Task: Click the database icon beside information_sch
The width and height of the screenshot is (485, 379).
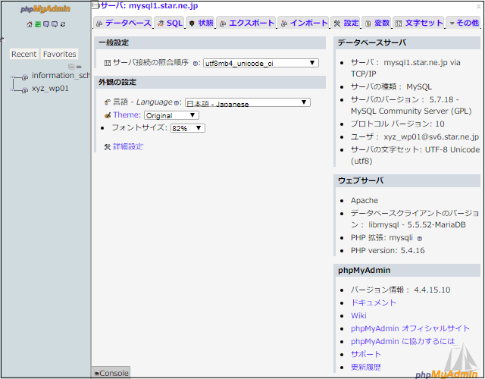Action: coord(25,77)
